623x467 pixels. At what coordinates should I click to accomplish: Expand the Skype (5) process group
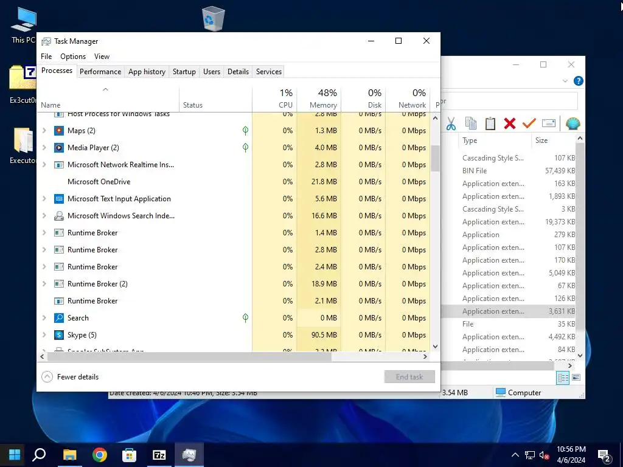[x=44, y=335]
